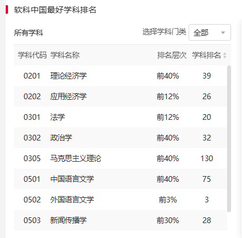Open the 全部 subject category dropdown
242x238 pixels.
coord(210,32)
